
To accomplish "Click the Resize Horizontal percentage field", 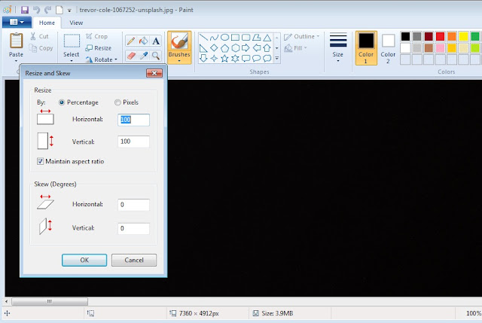I will 134,120.
